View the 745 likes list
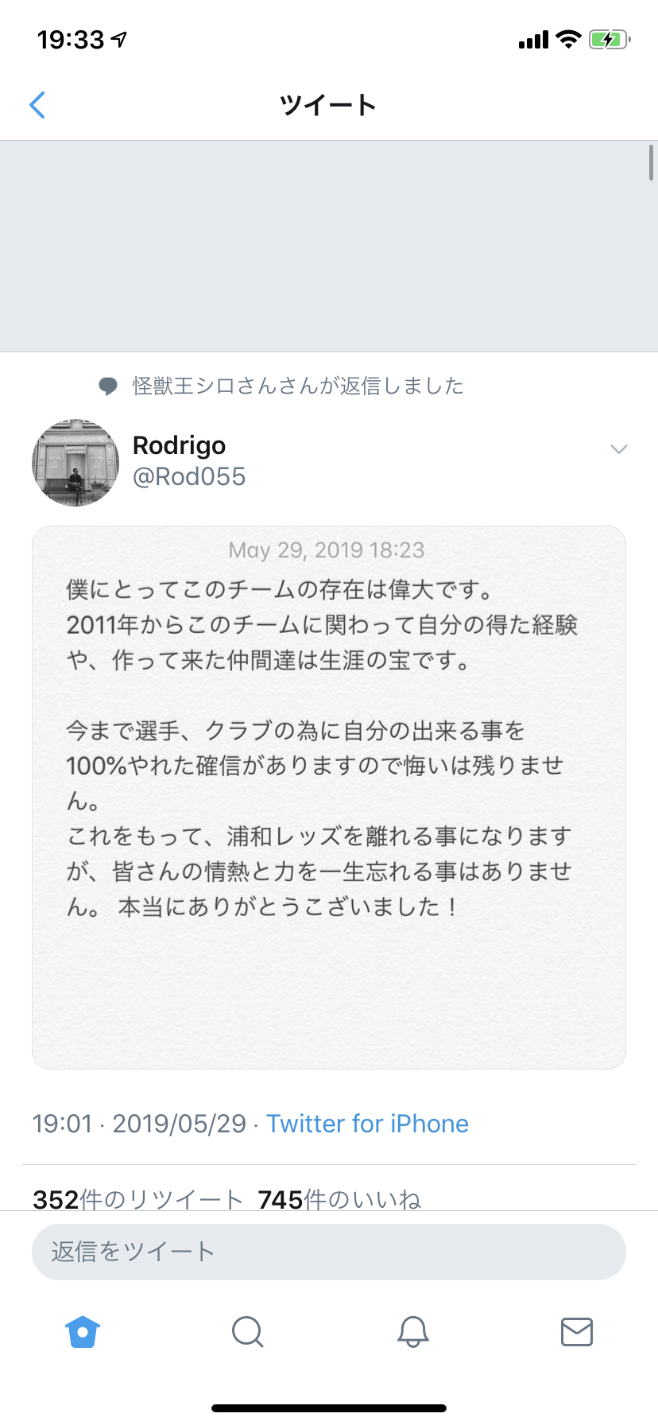 tap(339, 1199)
